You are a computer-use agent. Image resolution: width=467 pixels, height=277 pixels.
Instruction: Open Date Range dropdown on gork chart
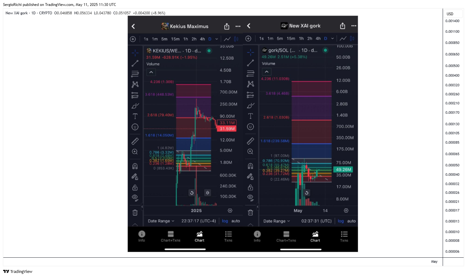click(x=277, y=221)
